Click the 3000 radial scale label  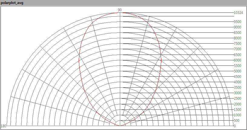tap(237, 93)
